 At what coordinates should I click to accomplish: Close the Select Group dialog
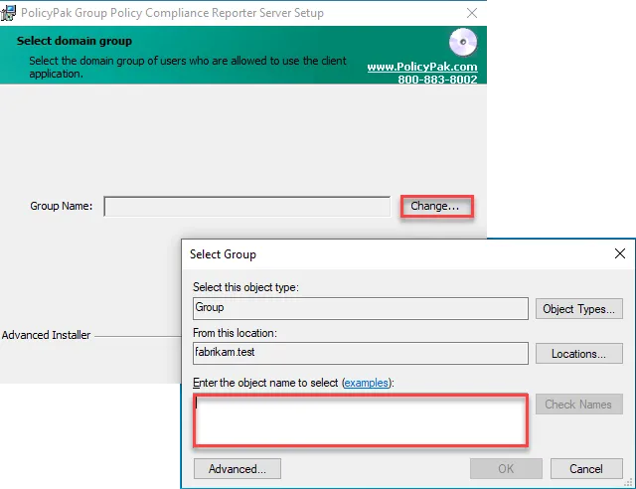tap(619, 254)
